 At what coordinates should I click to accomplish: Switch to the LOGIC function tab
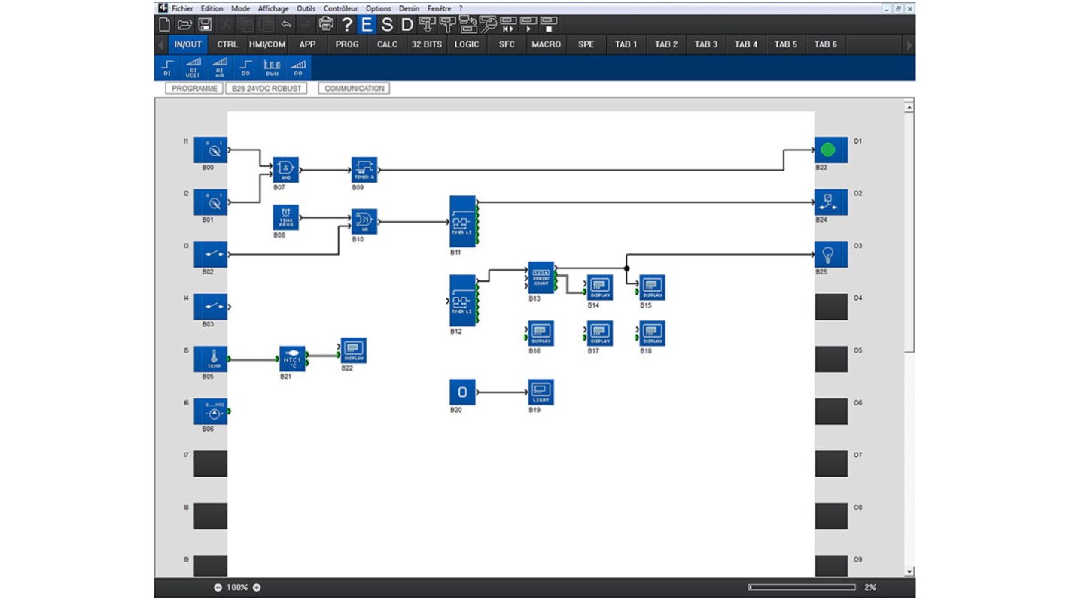click(467, 44)
